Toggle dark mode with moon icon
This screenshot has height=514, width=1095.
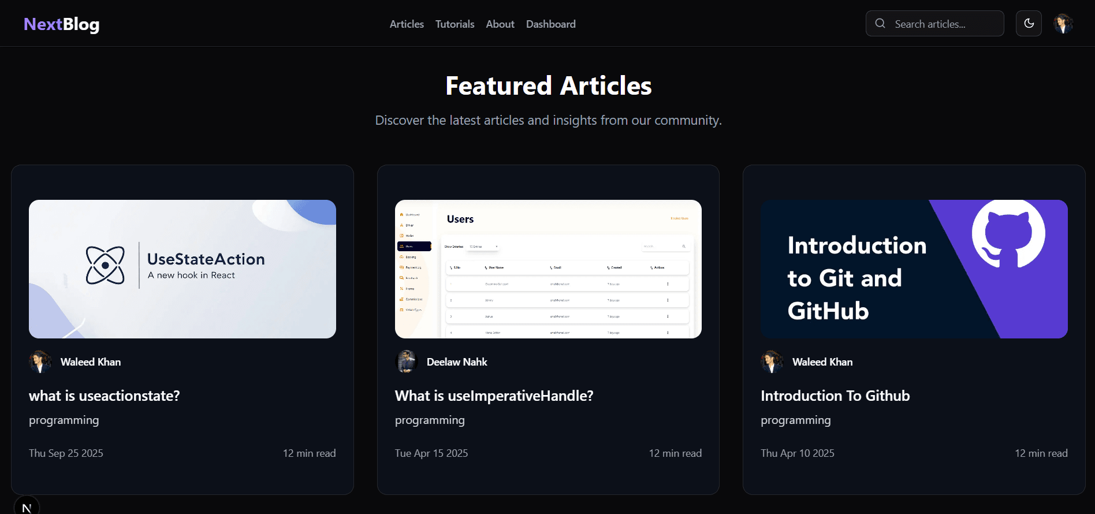coord(1029,24)
